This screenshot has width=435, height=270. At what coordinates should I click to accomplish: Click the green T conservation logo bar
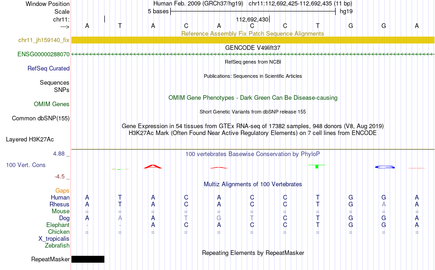pyautogui.click(x=317, y=166)
